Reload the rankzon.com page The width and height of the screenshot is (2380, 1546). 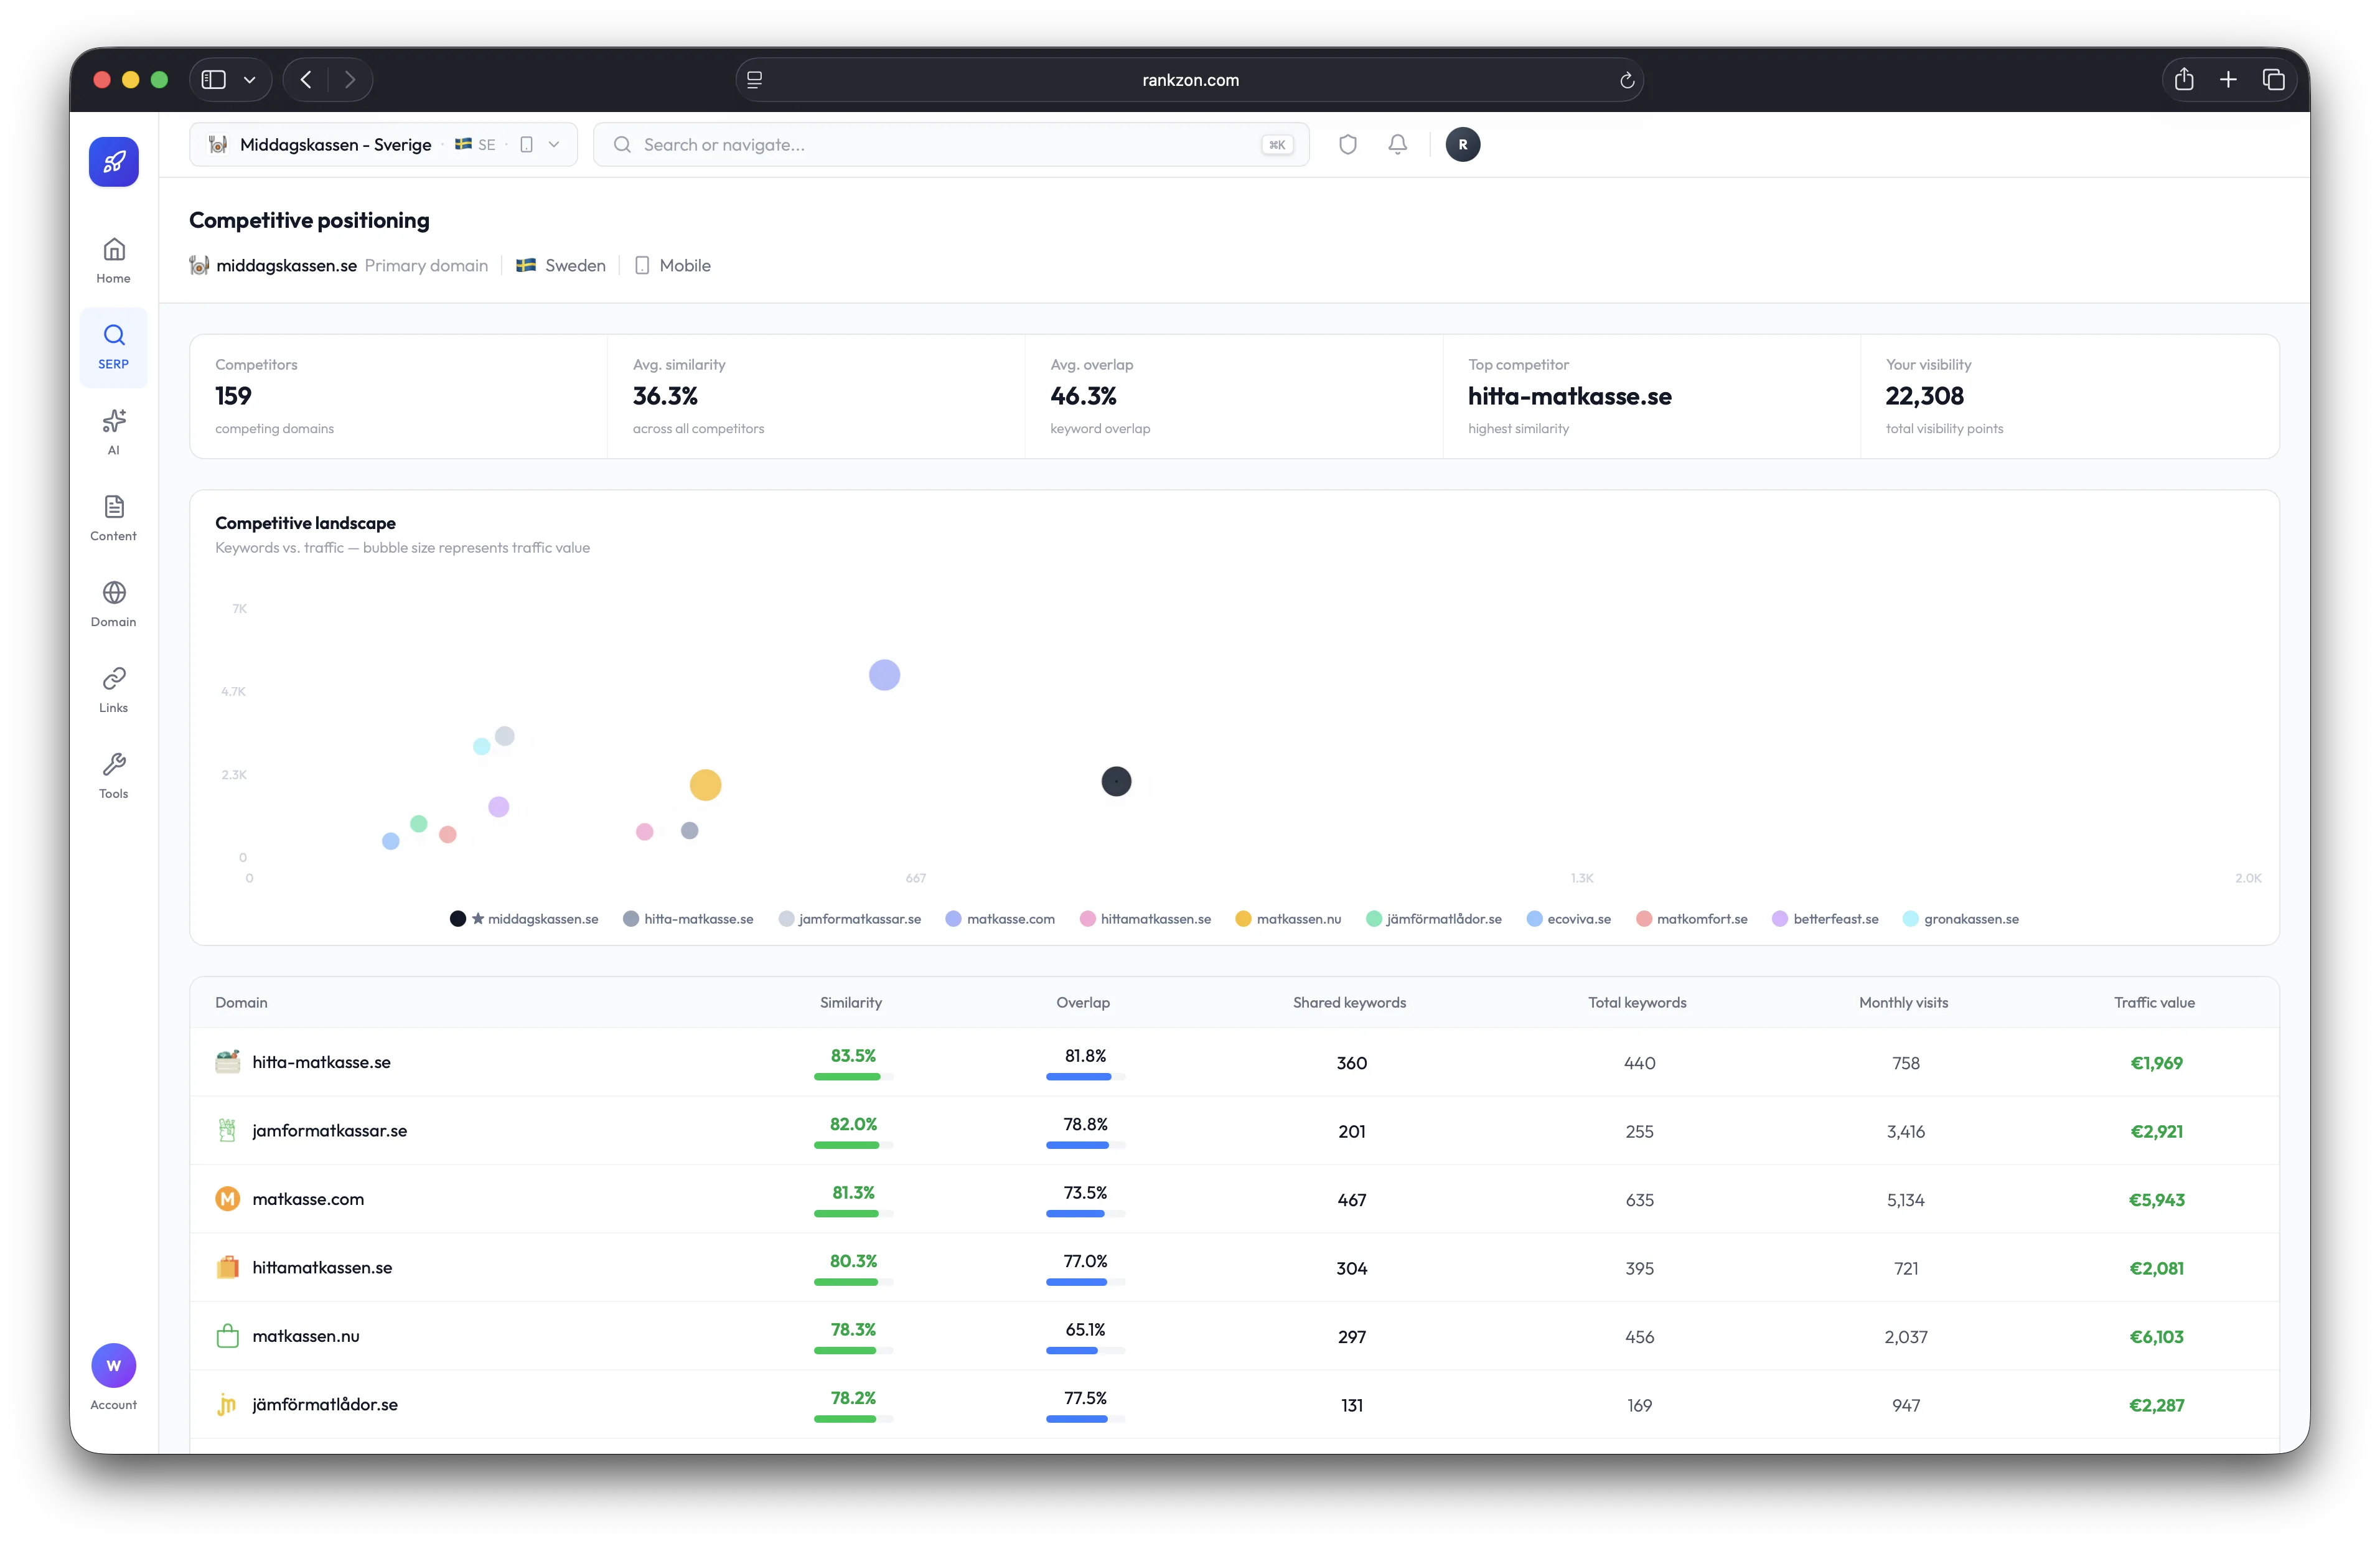pyautogui.click(x=1627, y=80)
